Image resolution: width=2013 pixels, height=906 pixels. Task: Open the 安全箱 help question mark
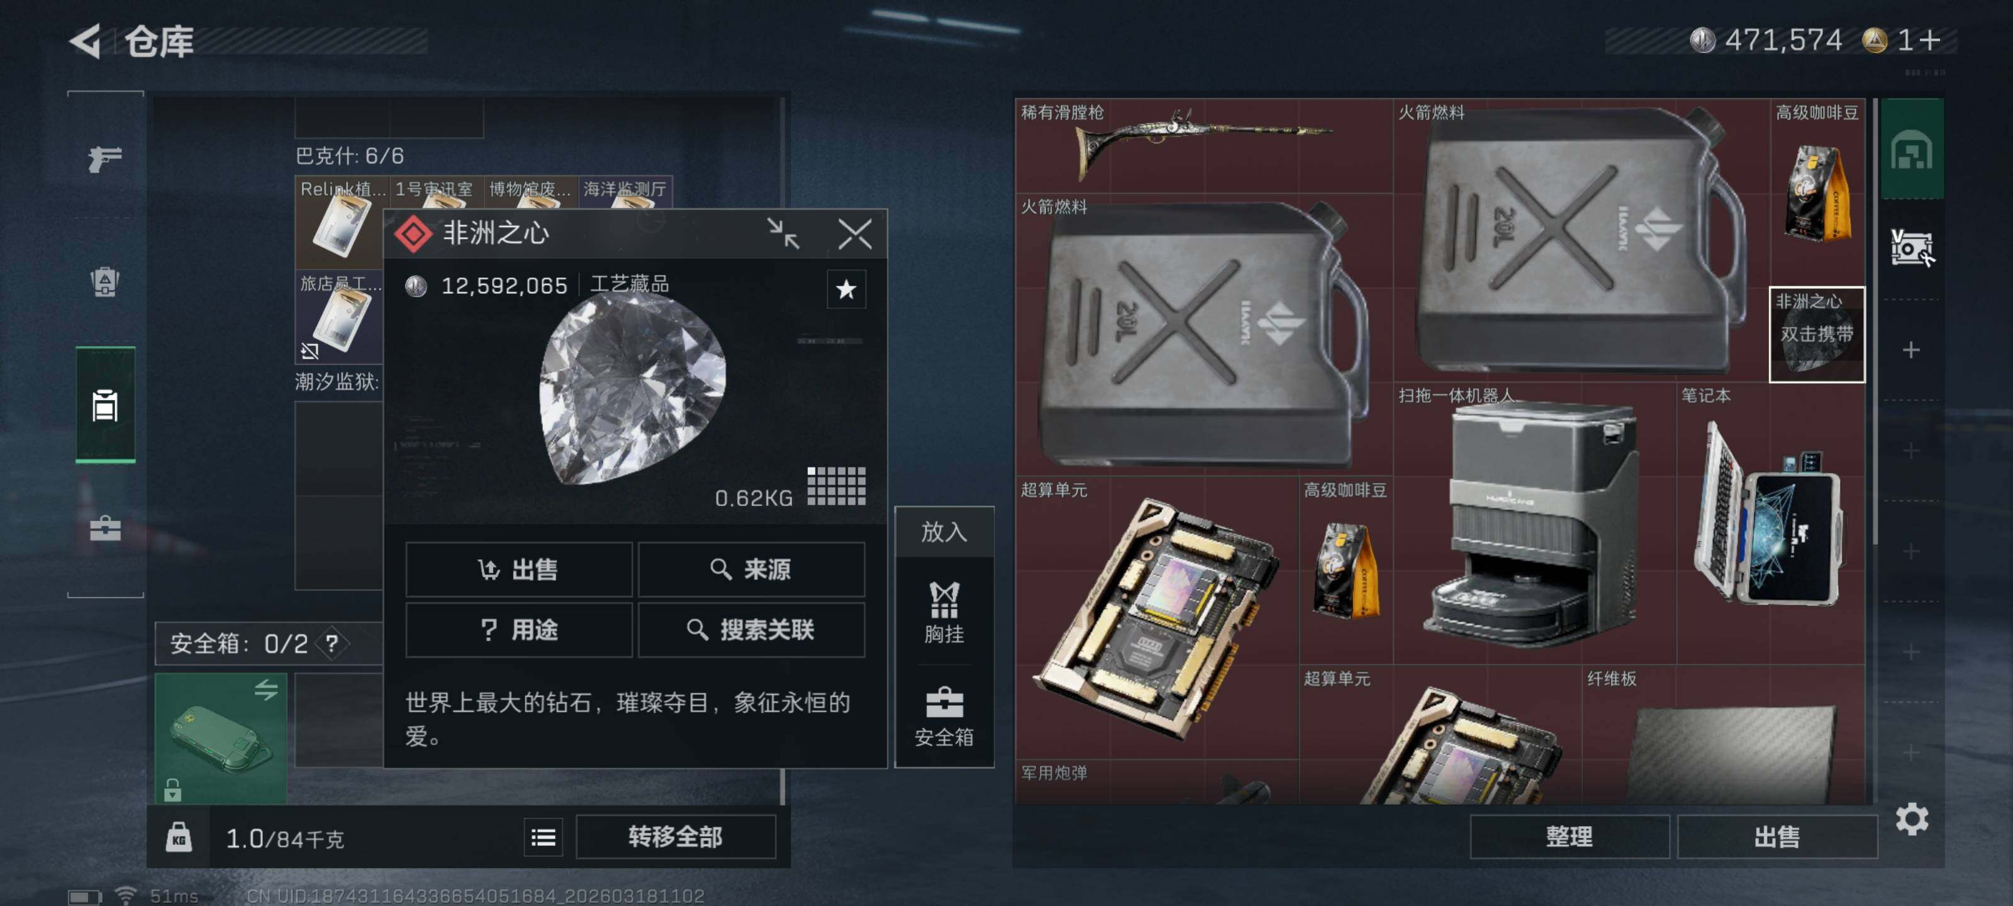coord(332,644)
